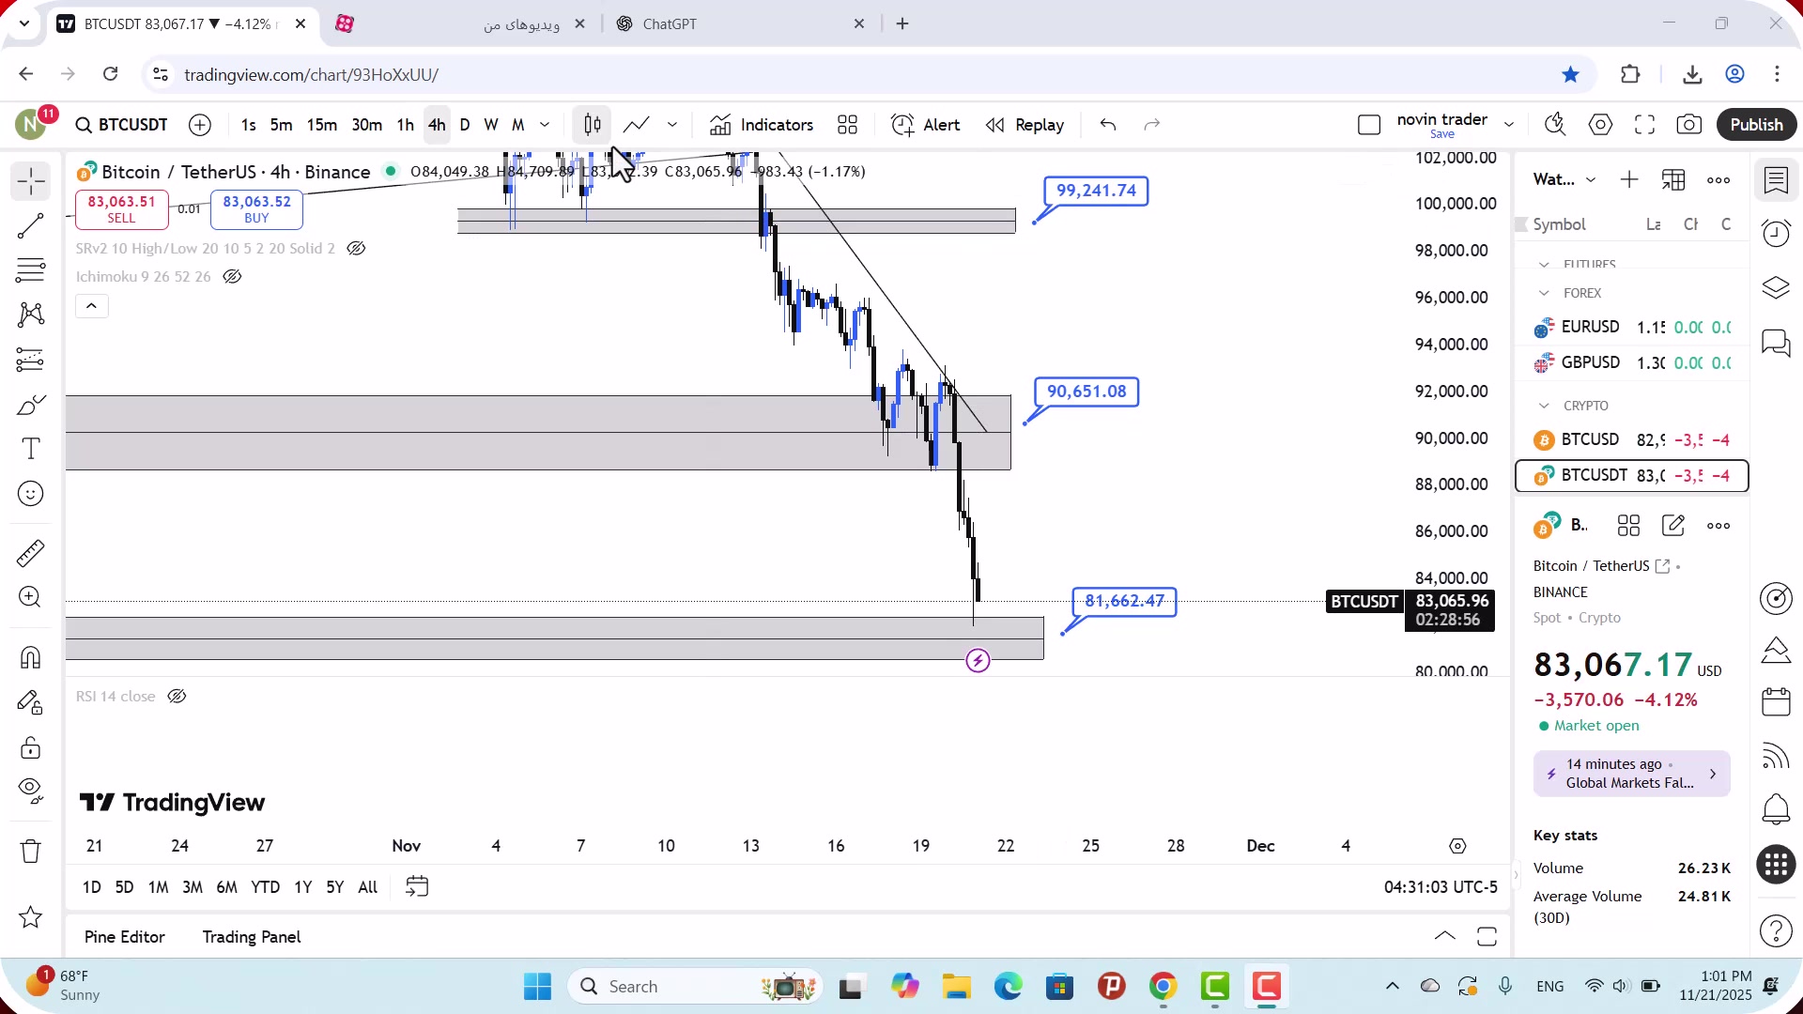Image resolution: width=1803 pixels, height=1014 pixels.
Task: Switch to the Daily timeframe
Action: point(465,125)
